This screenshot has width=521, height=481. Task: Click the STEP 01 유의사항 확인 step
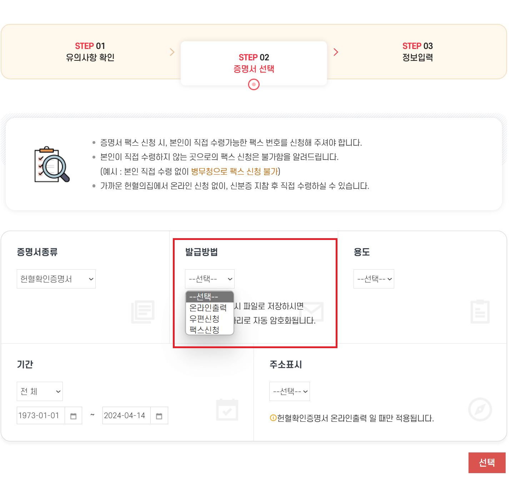click(90, 51)
